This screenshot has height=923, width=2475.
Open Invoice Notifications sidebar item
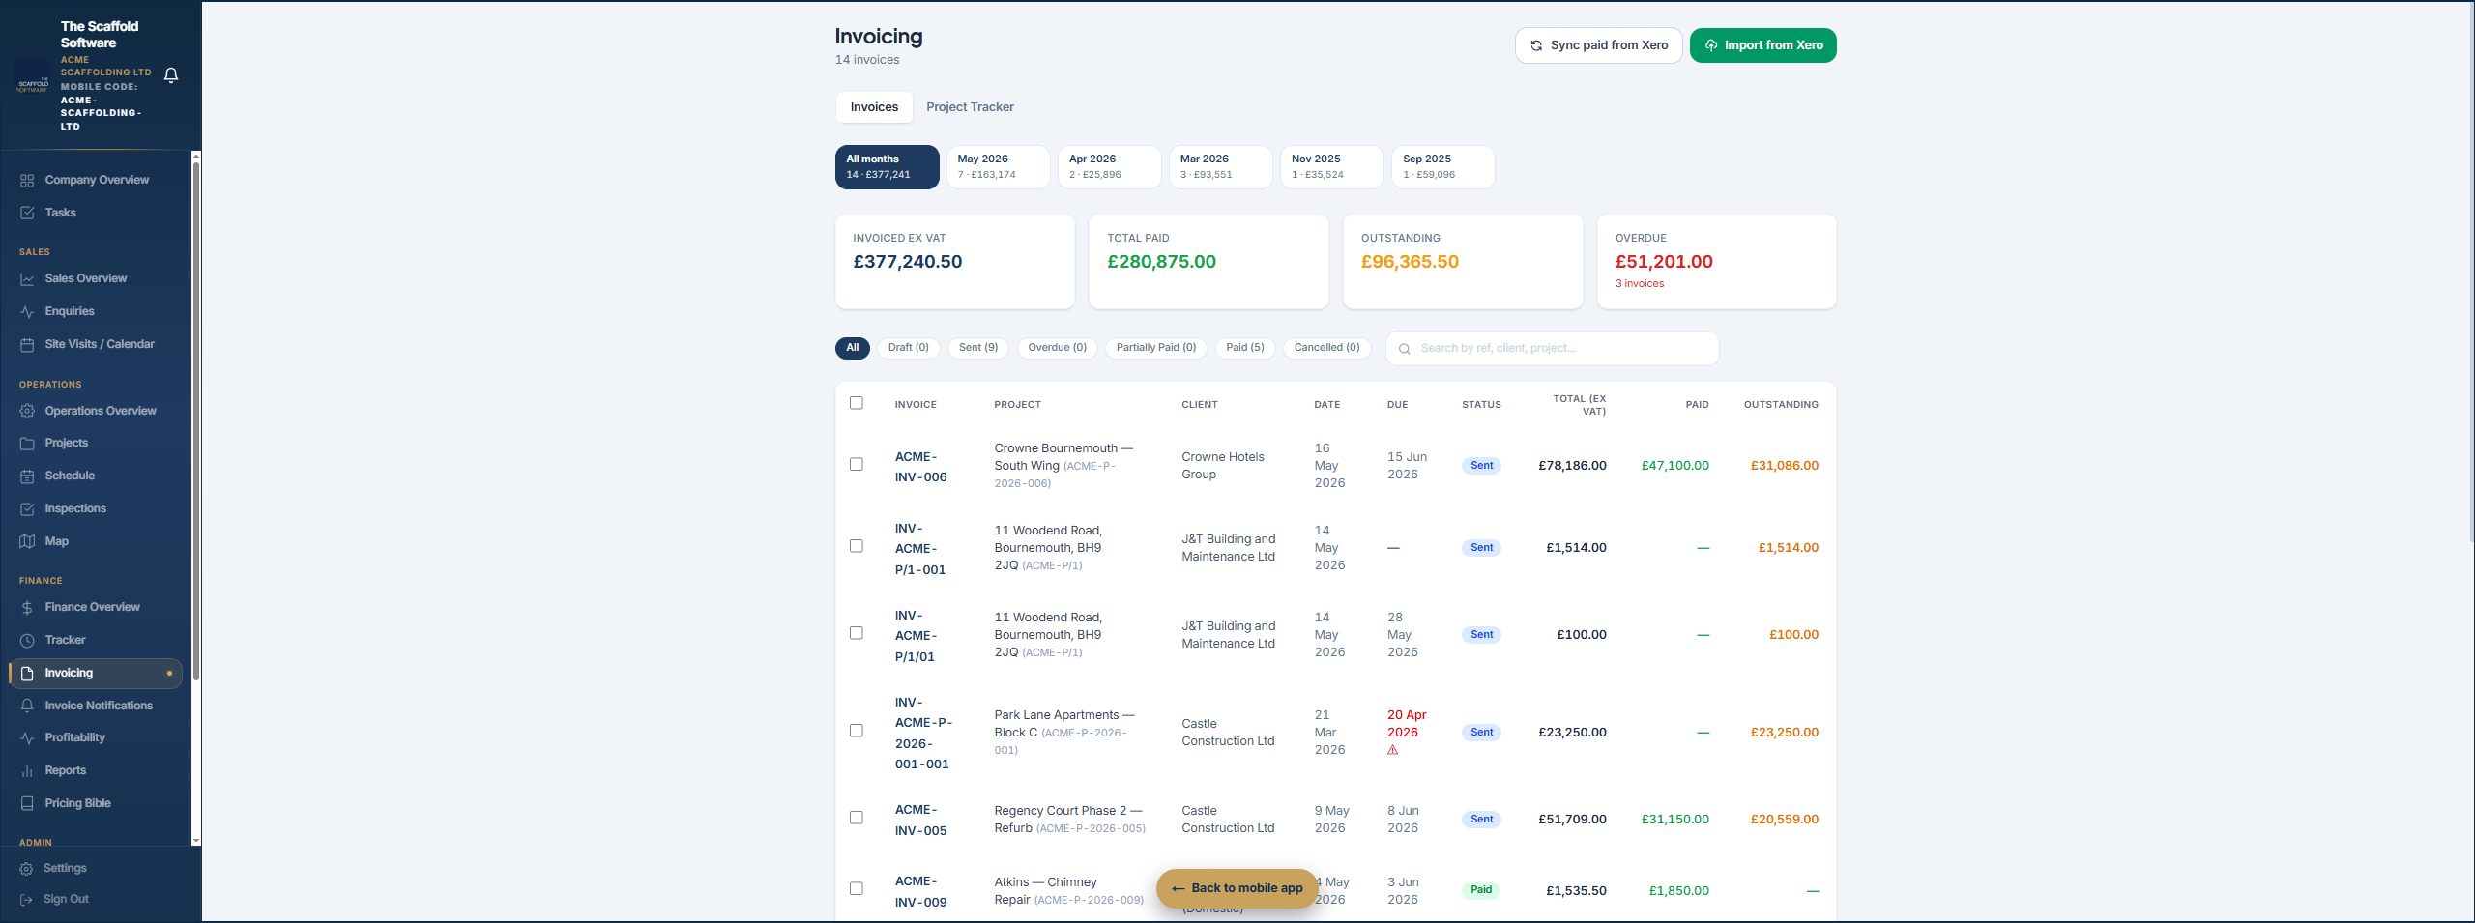click(x=96, y=706)
